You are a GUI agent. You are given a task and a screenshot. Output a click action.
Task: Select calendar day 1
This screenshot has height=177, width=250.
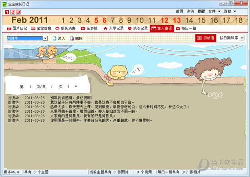coord(63,20)
